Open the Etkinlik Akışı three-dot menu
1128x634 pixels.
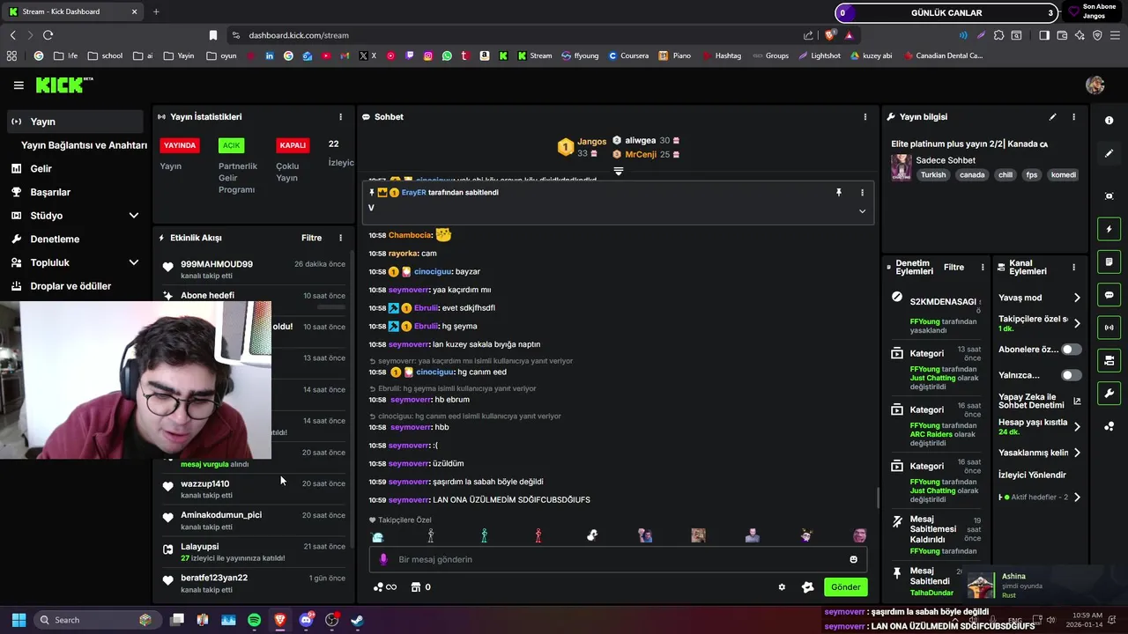pyautogui.click(x=340, y=238)
